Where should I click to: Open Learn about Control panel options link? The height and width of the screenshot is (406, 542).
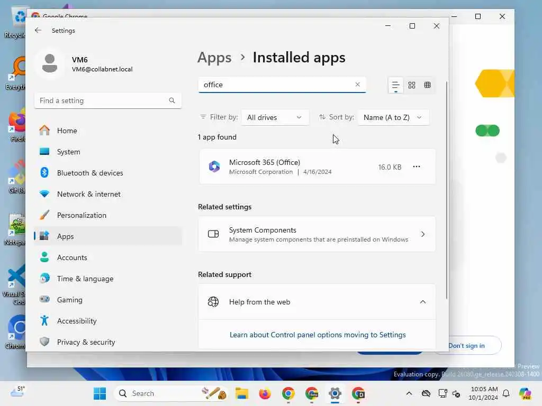point(318,335)
